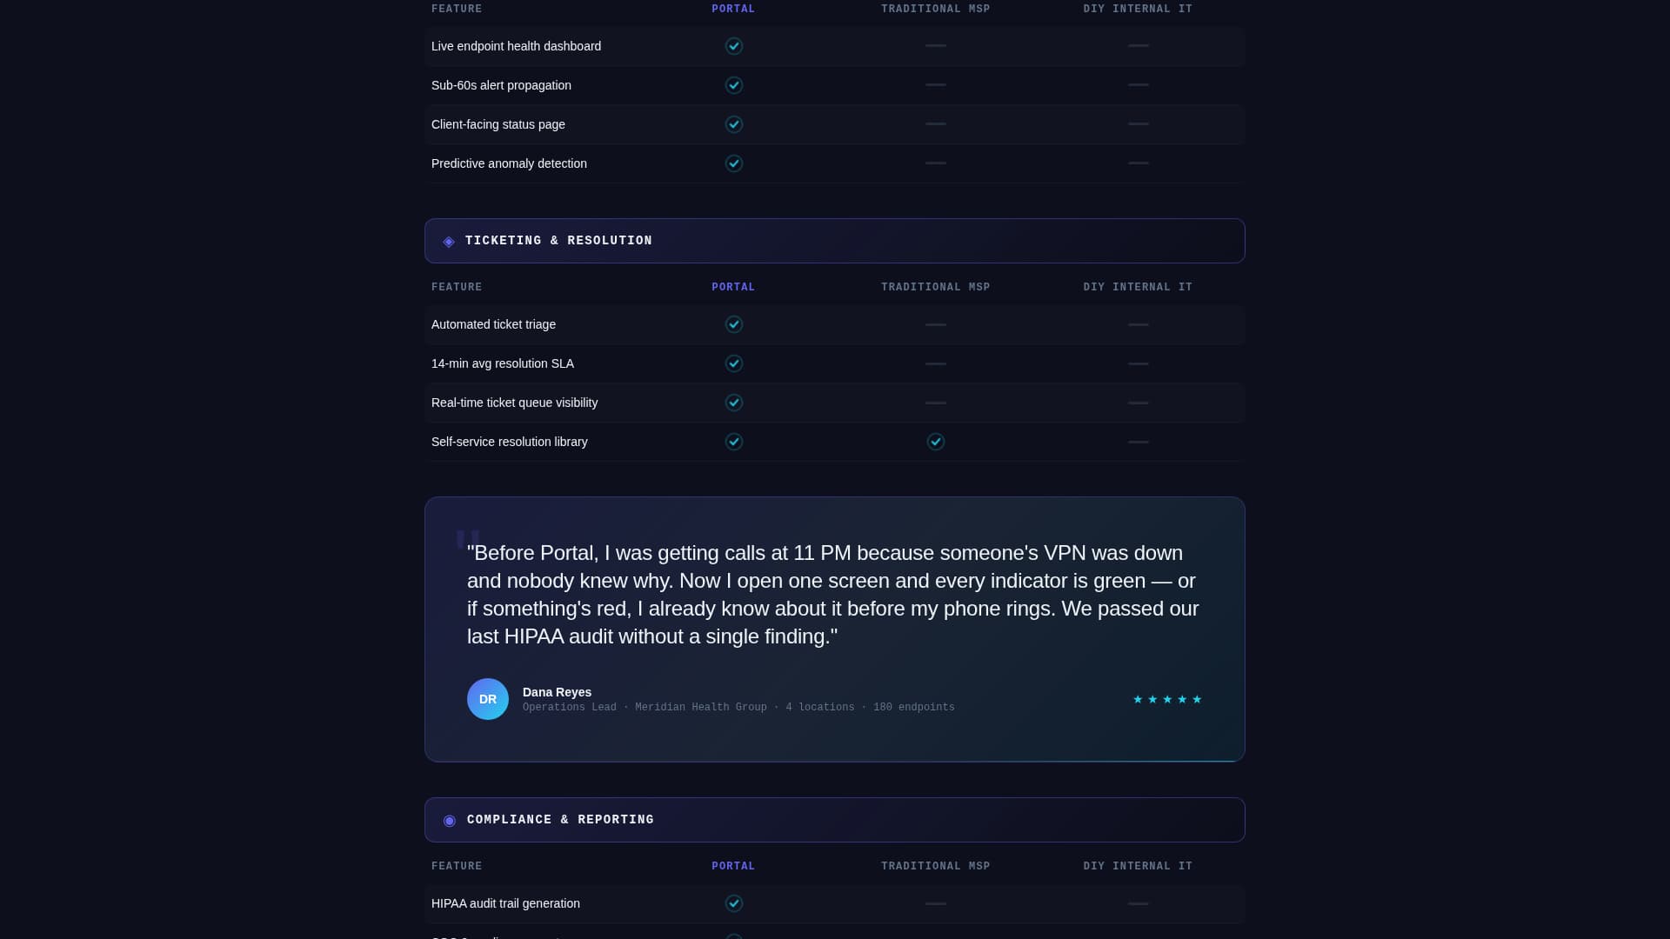Click the Dana Reyes name link
Image resolution: width=1670 pixels, height=939 pixels.
pos(557,692)
